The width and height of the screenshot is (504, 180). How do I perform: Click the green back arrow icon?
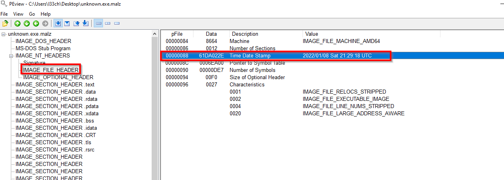pos(36,23)
